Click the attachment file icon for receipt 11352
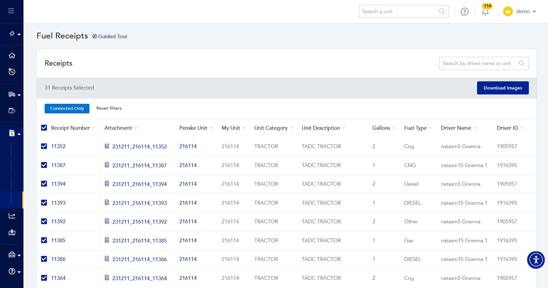 tap(107, 146)
